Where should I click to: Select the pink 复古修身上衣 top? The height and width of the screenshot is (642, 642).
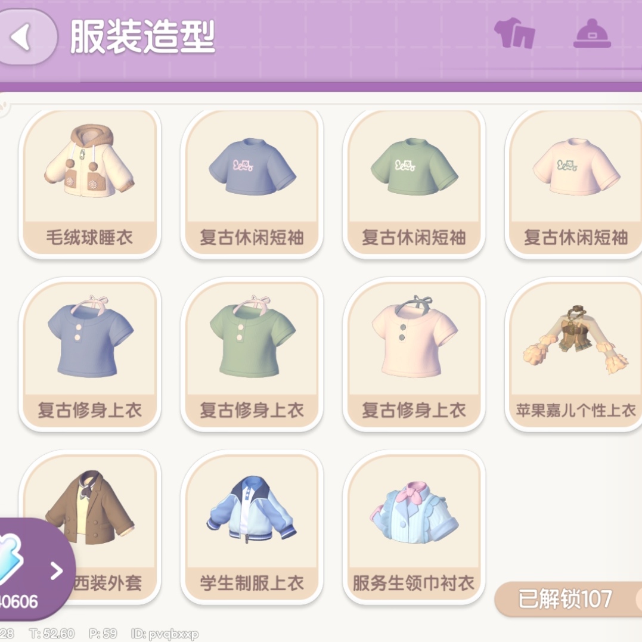[x=414, y=355]
